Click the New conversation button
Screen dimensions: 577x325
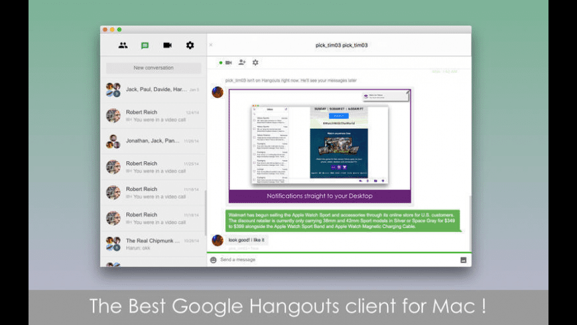click(153, 68)
